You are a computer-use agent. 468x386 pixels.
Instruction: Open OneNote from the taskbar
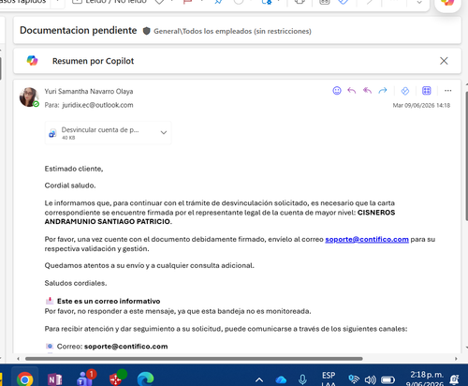point(55,379)
